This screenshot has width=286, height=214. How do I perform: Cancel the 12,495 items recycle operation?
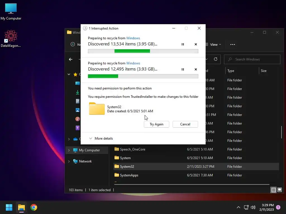196,69
